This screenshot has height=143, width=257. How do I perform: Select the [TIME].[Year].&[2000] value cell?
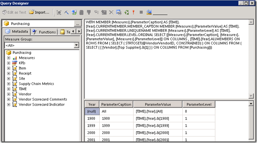(x=158, y=133)
